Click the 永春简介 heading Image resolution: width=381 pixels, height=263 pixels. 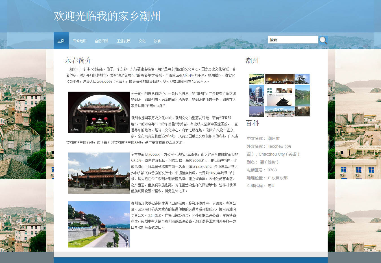pos(78,60)
